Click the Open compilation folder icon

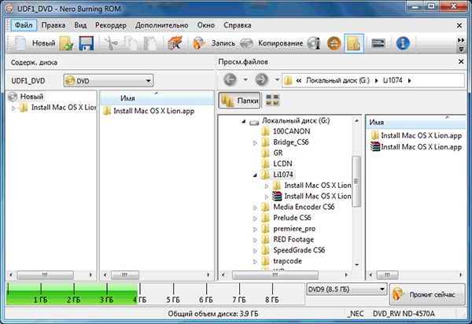(x=67, y=42)
